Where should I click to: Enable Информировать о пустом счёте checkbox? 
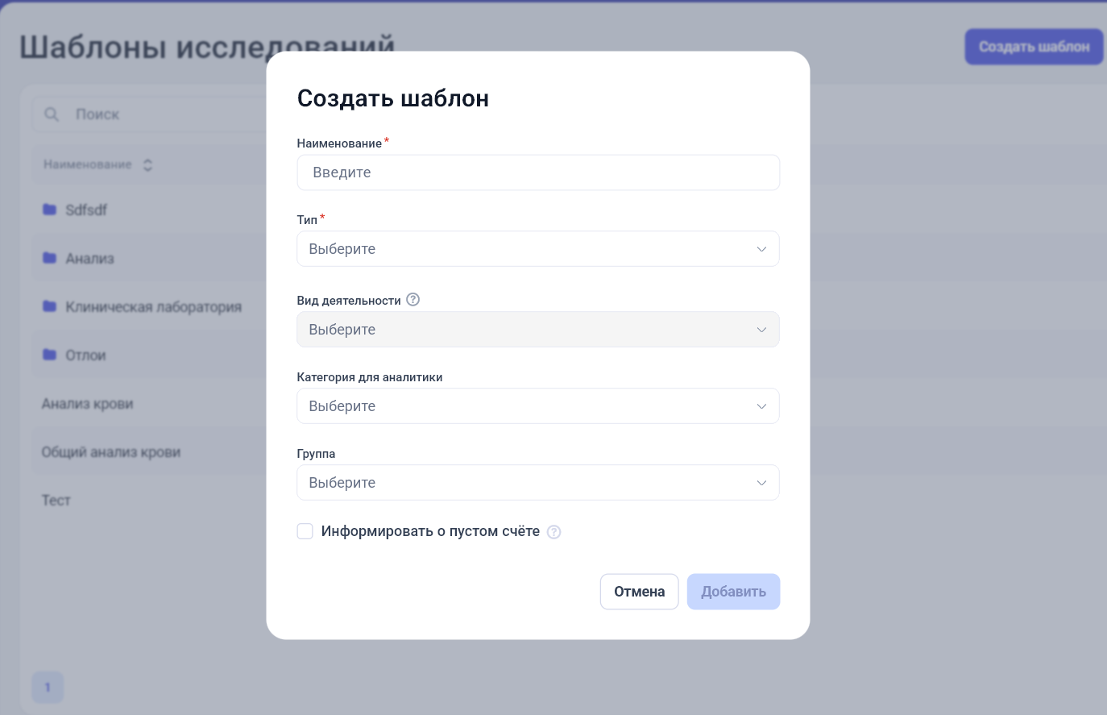point(305,531)
